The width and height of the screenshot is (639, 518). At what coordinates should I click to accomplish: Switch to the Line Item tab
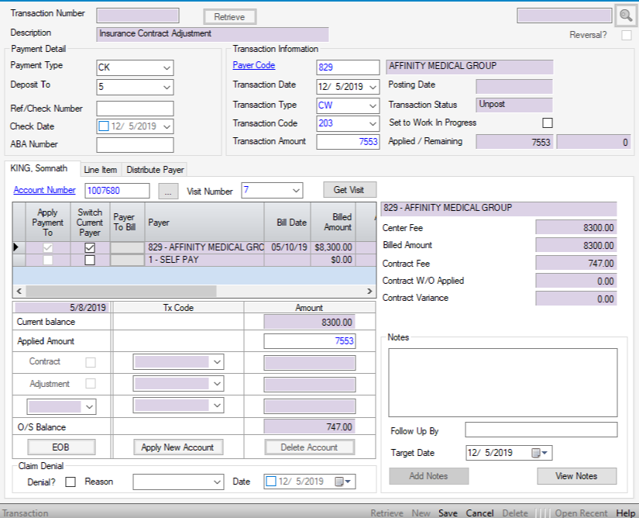pos(101,170)
